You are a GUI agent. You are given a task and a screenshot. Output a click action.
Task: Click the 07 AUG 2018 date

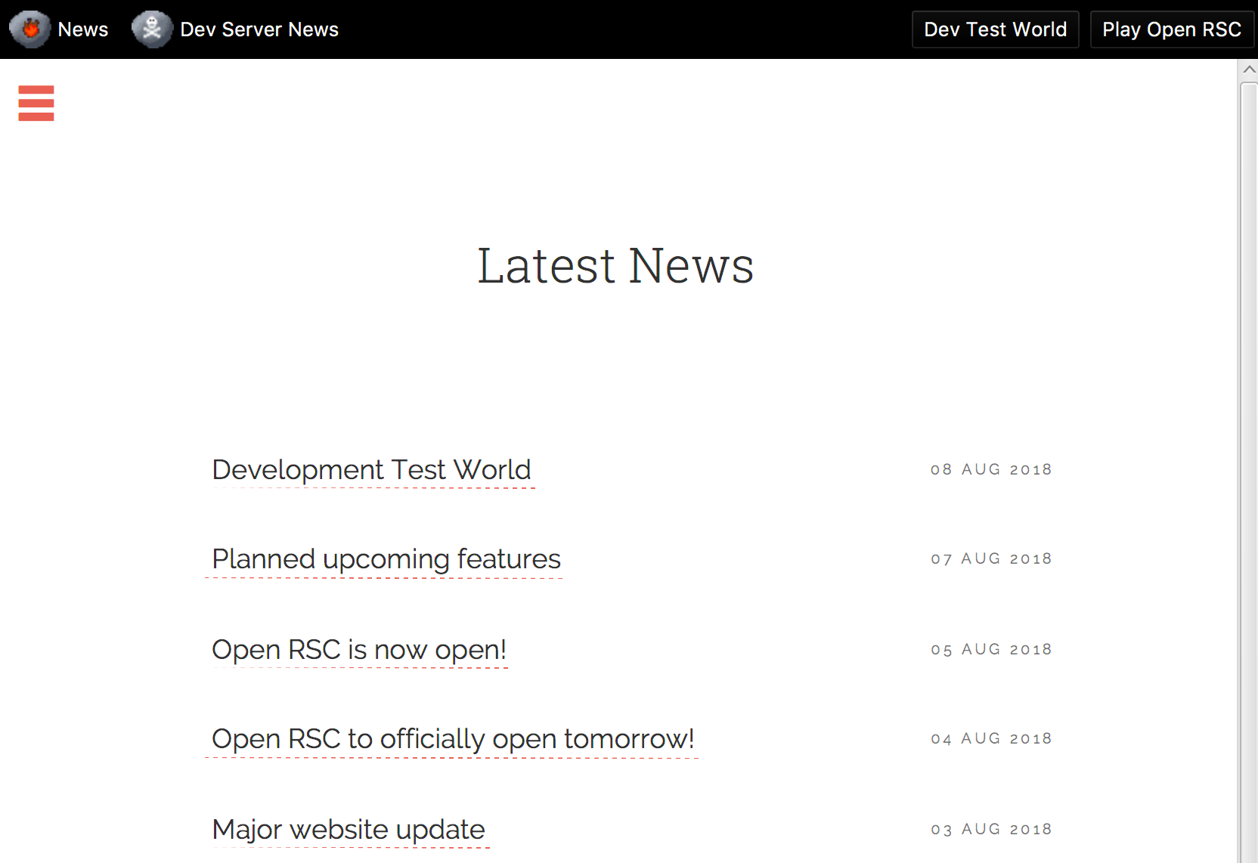click(991, 559)
